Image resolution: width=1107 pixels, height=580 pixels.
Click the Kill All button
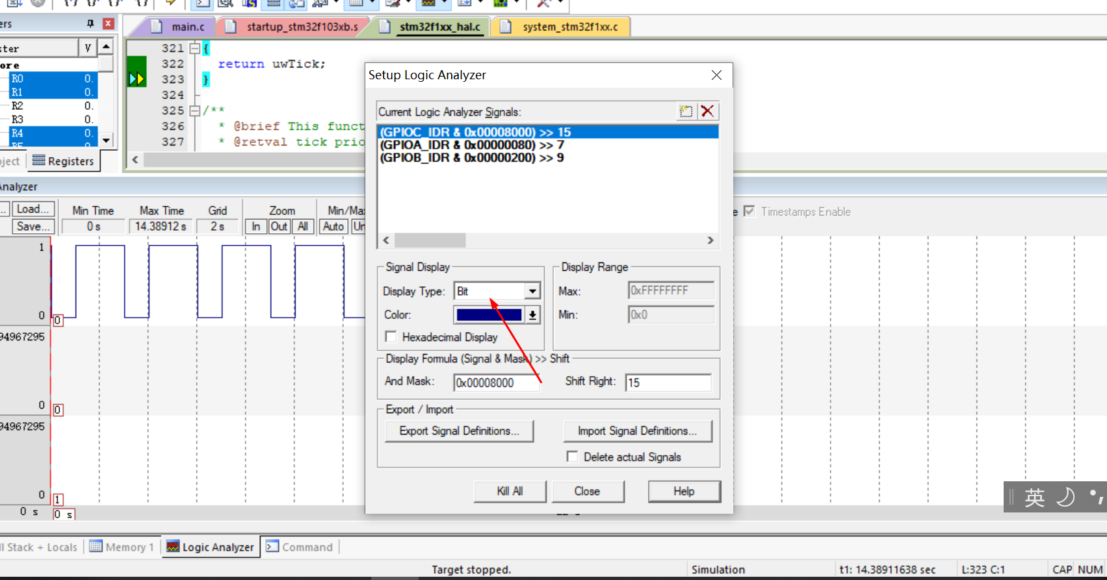(x=510, y=491)
